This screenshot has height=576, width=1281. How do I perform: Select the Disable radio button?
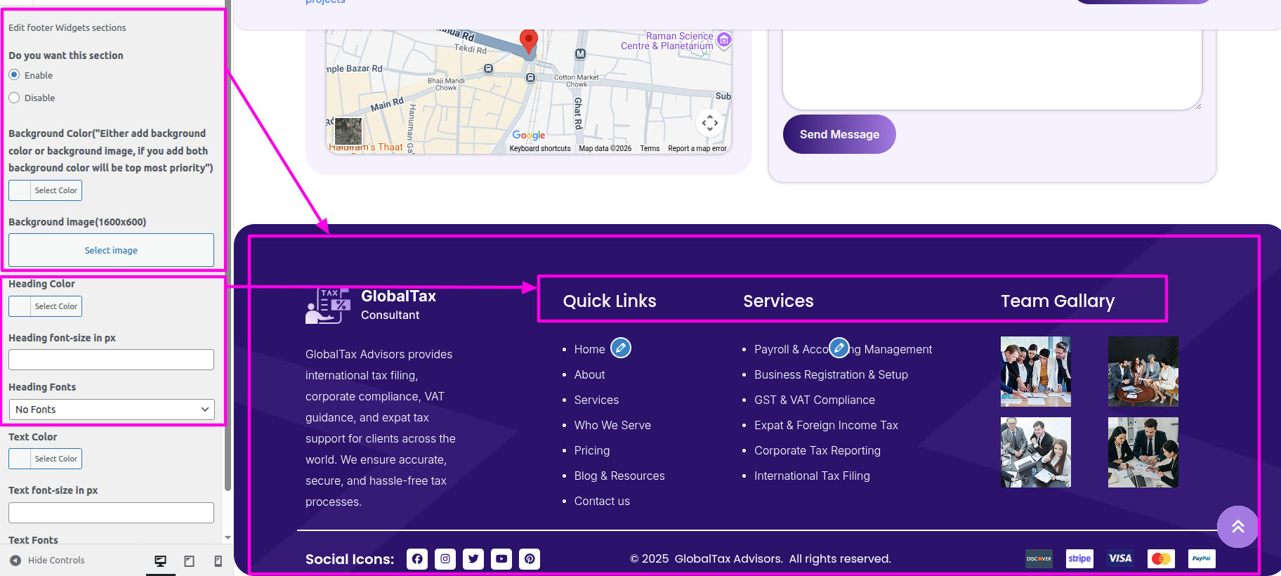click(x=14, y=98)
